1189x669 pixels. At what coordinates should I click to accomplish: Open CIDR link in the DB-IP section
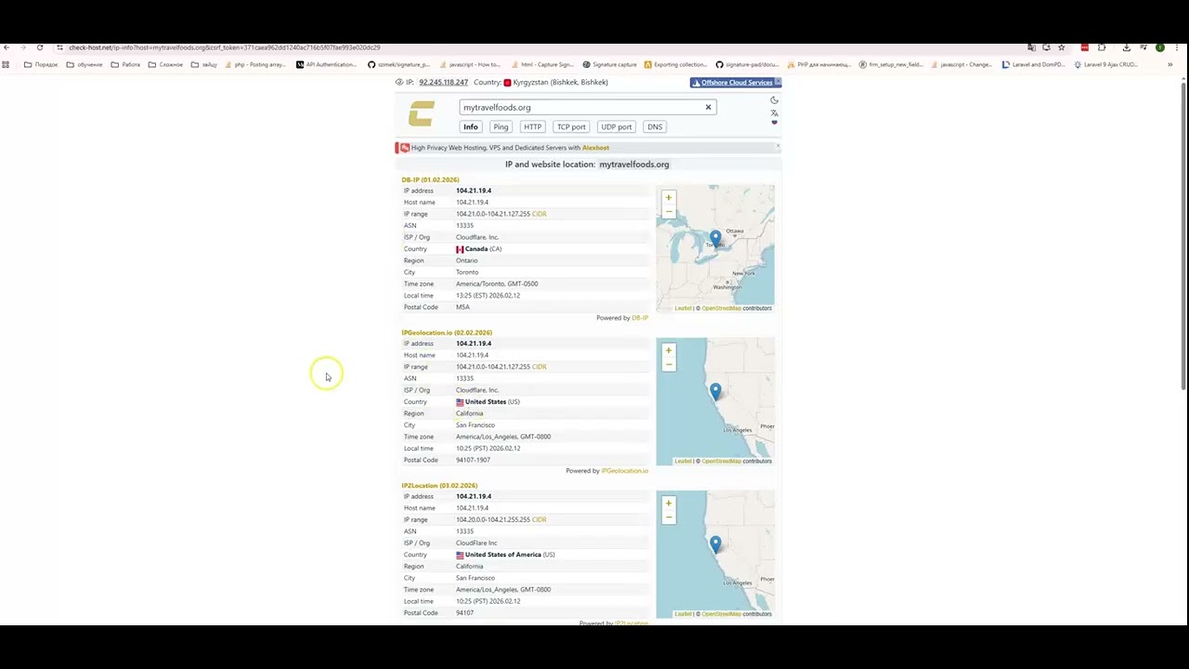539,214
